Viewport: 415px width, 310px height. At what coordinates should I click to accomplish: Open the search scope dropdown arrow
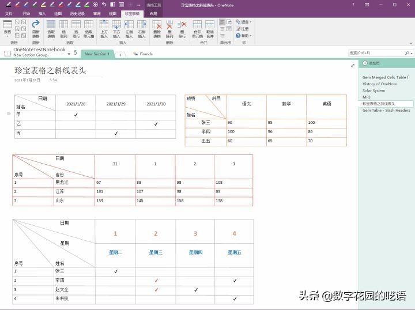(x=412, y=53)
